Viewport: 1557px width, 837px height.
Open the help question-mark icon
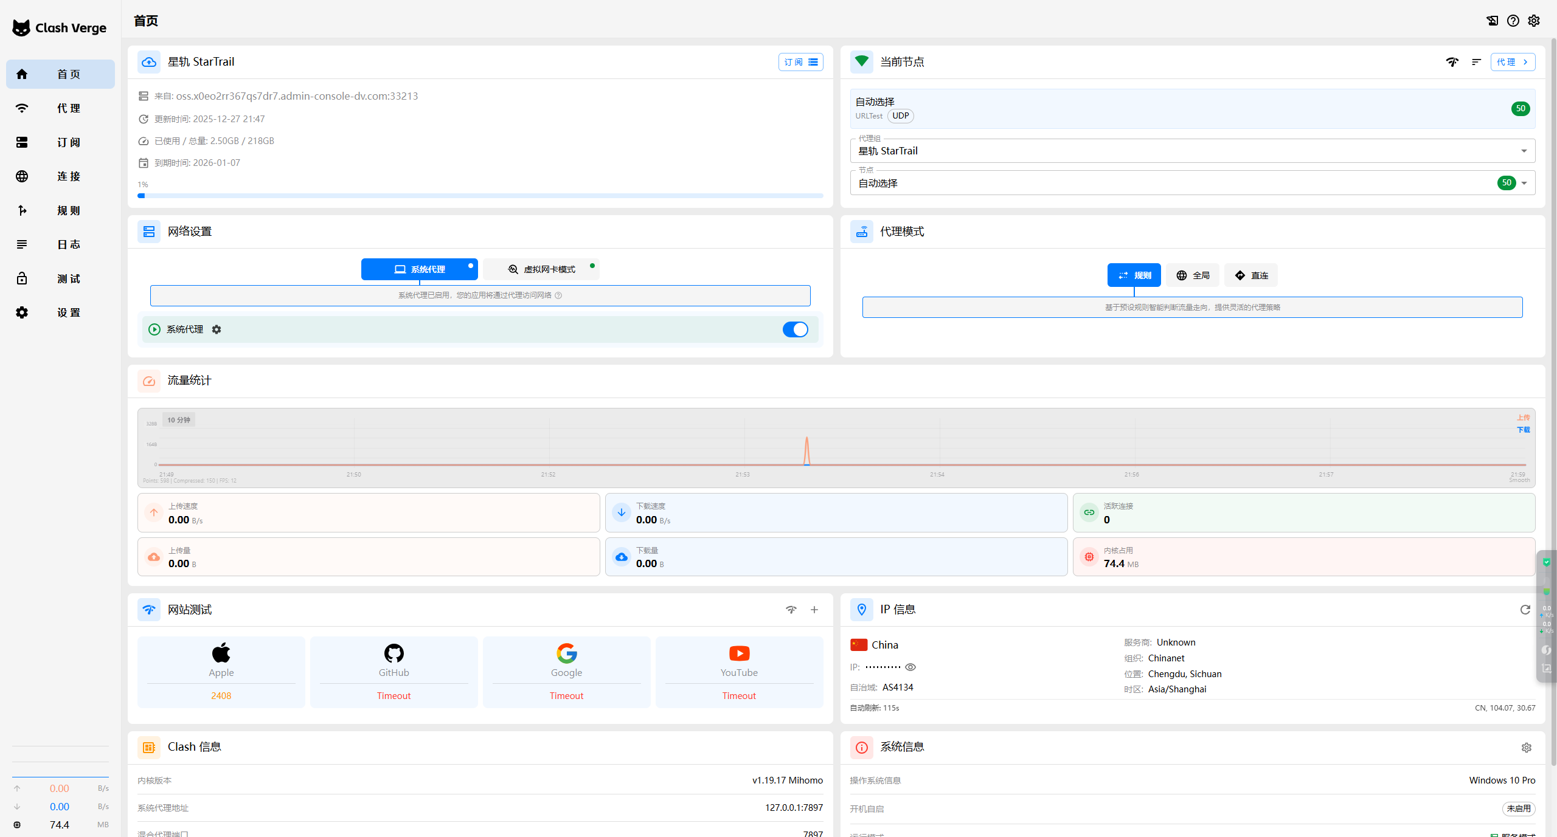pos(1513,21)
